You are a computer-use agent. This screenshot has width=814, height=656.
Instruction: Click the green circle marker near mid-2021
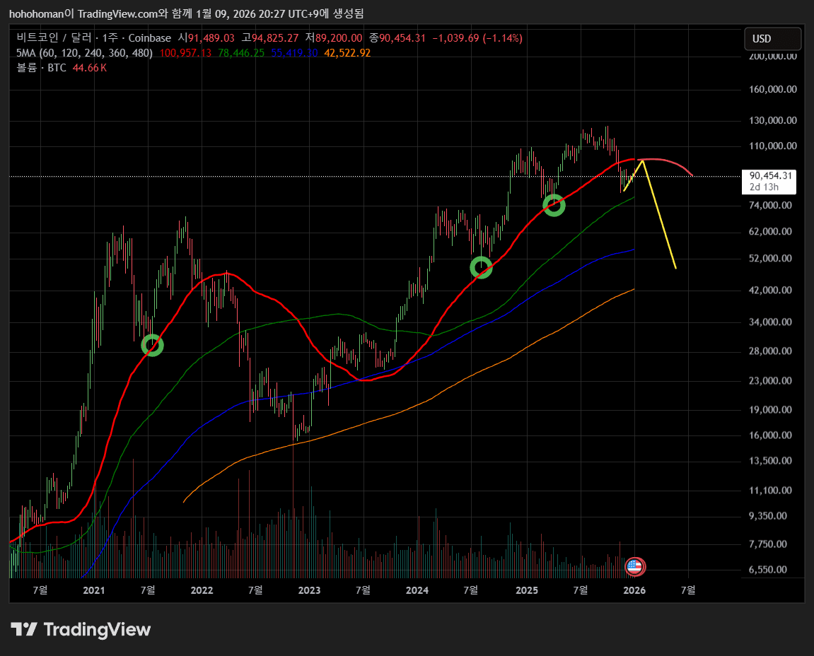point(152,345)
